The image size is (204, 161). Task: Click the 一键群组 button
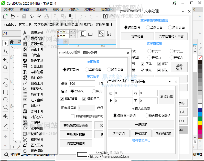(141, 125)
